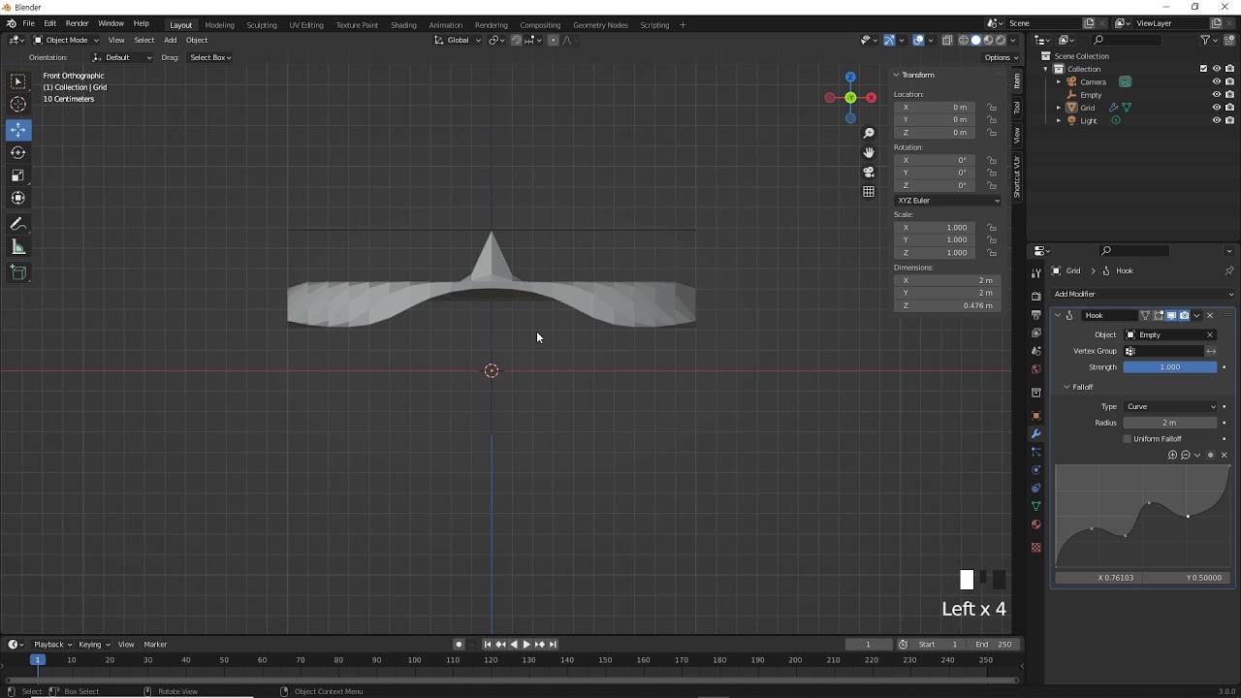
Task: Toggle timeline auto keying record button
Action: pyautogui.click(x=459, y=645)
